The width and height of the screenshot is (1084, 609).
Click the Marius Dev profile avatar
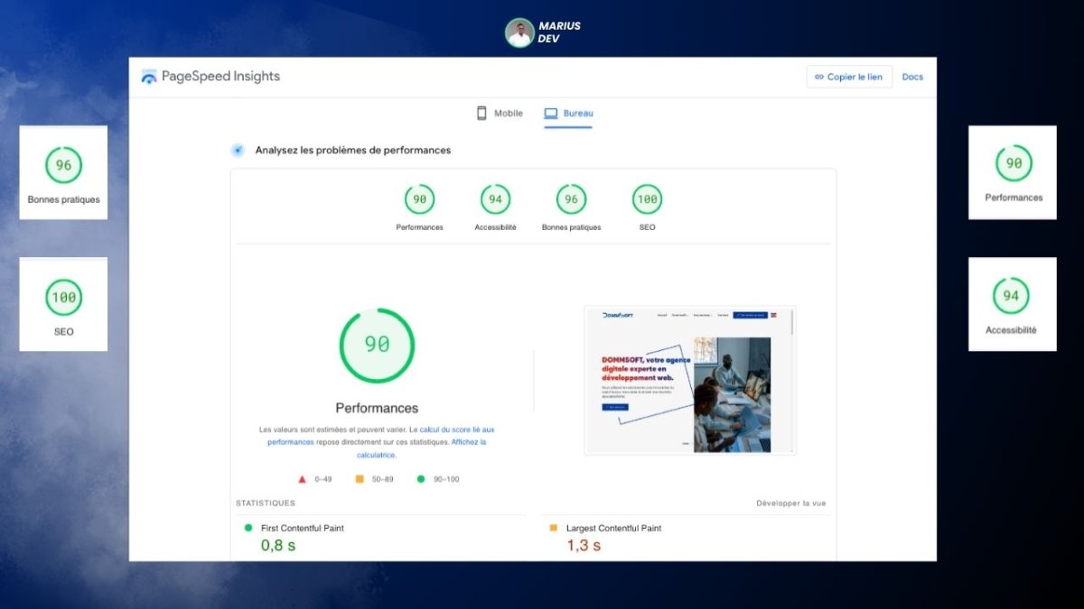[x=519, y=32]
